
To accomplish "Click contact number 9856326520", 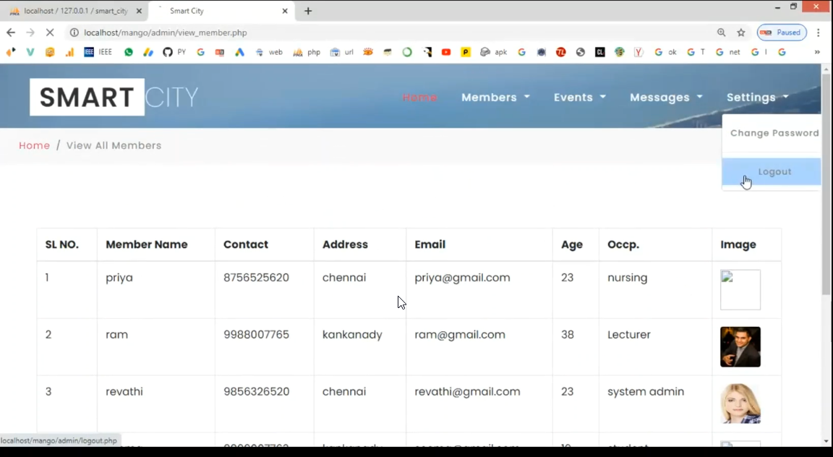I will pyautogui.click(x=256, y=392).
